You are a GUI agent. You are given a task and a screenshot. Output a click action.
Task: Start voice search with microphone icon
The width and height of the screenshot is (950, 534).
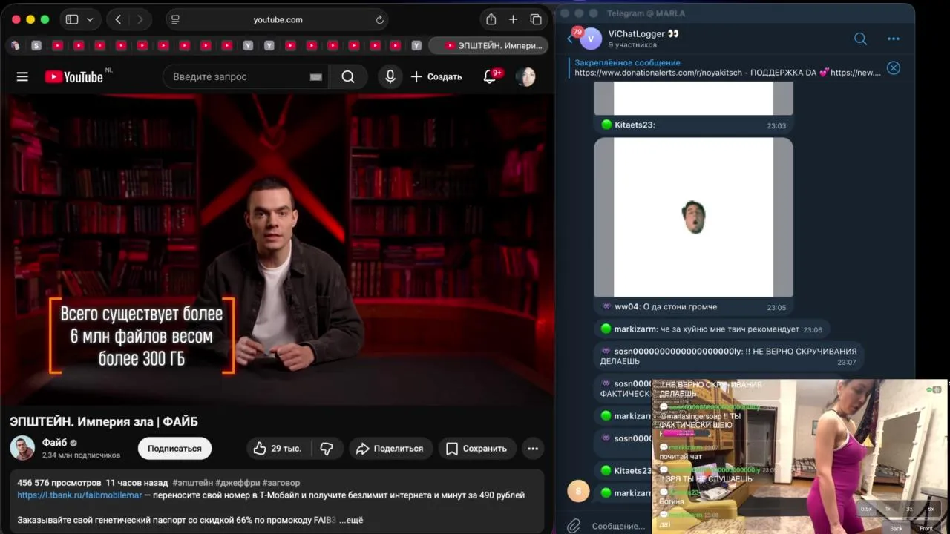click(x=390, y=76)
